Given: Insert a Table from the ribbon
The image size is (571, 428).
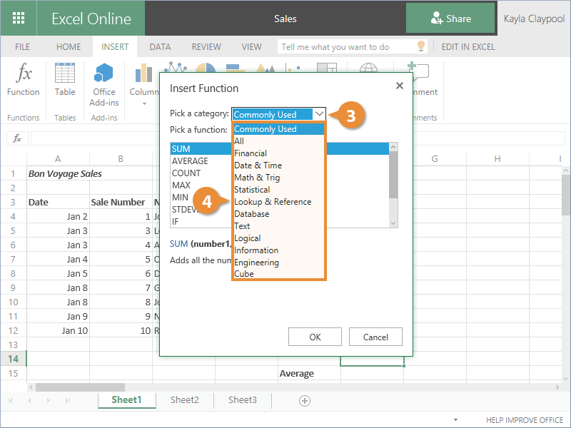Looking at the screenshot, I should click(65, 73).
